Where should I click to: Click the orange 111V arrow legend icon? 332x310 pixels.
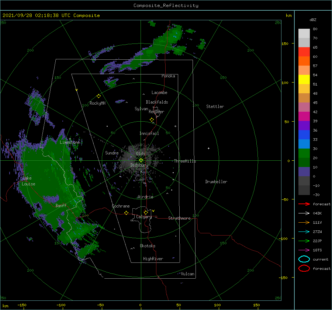coord(304,222)
